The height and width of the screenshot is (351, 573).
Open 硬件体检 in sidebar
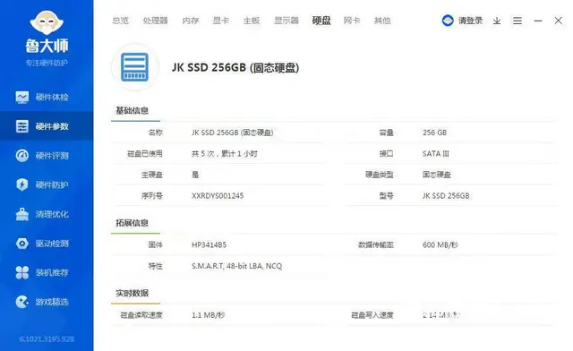click(x=47, y=98)
